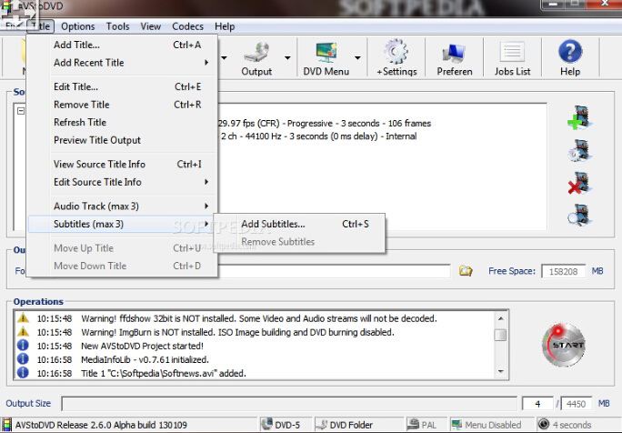Select Refresh Title menu entry
This screenshot has height=433, width=622.
[x=123, y=122]
